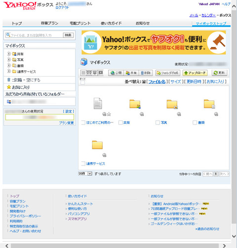Open 過去のお知らせ link
The image size is (237, 248).
tap(207, 229)
